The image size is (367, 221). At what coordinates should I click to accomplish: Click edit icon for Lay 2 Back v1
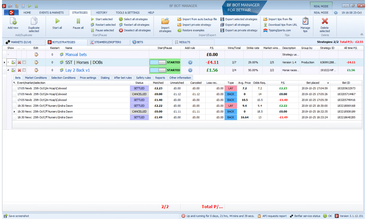[36, 70]
